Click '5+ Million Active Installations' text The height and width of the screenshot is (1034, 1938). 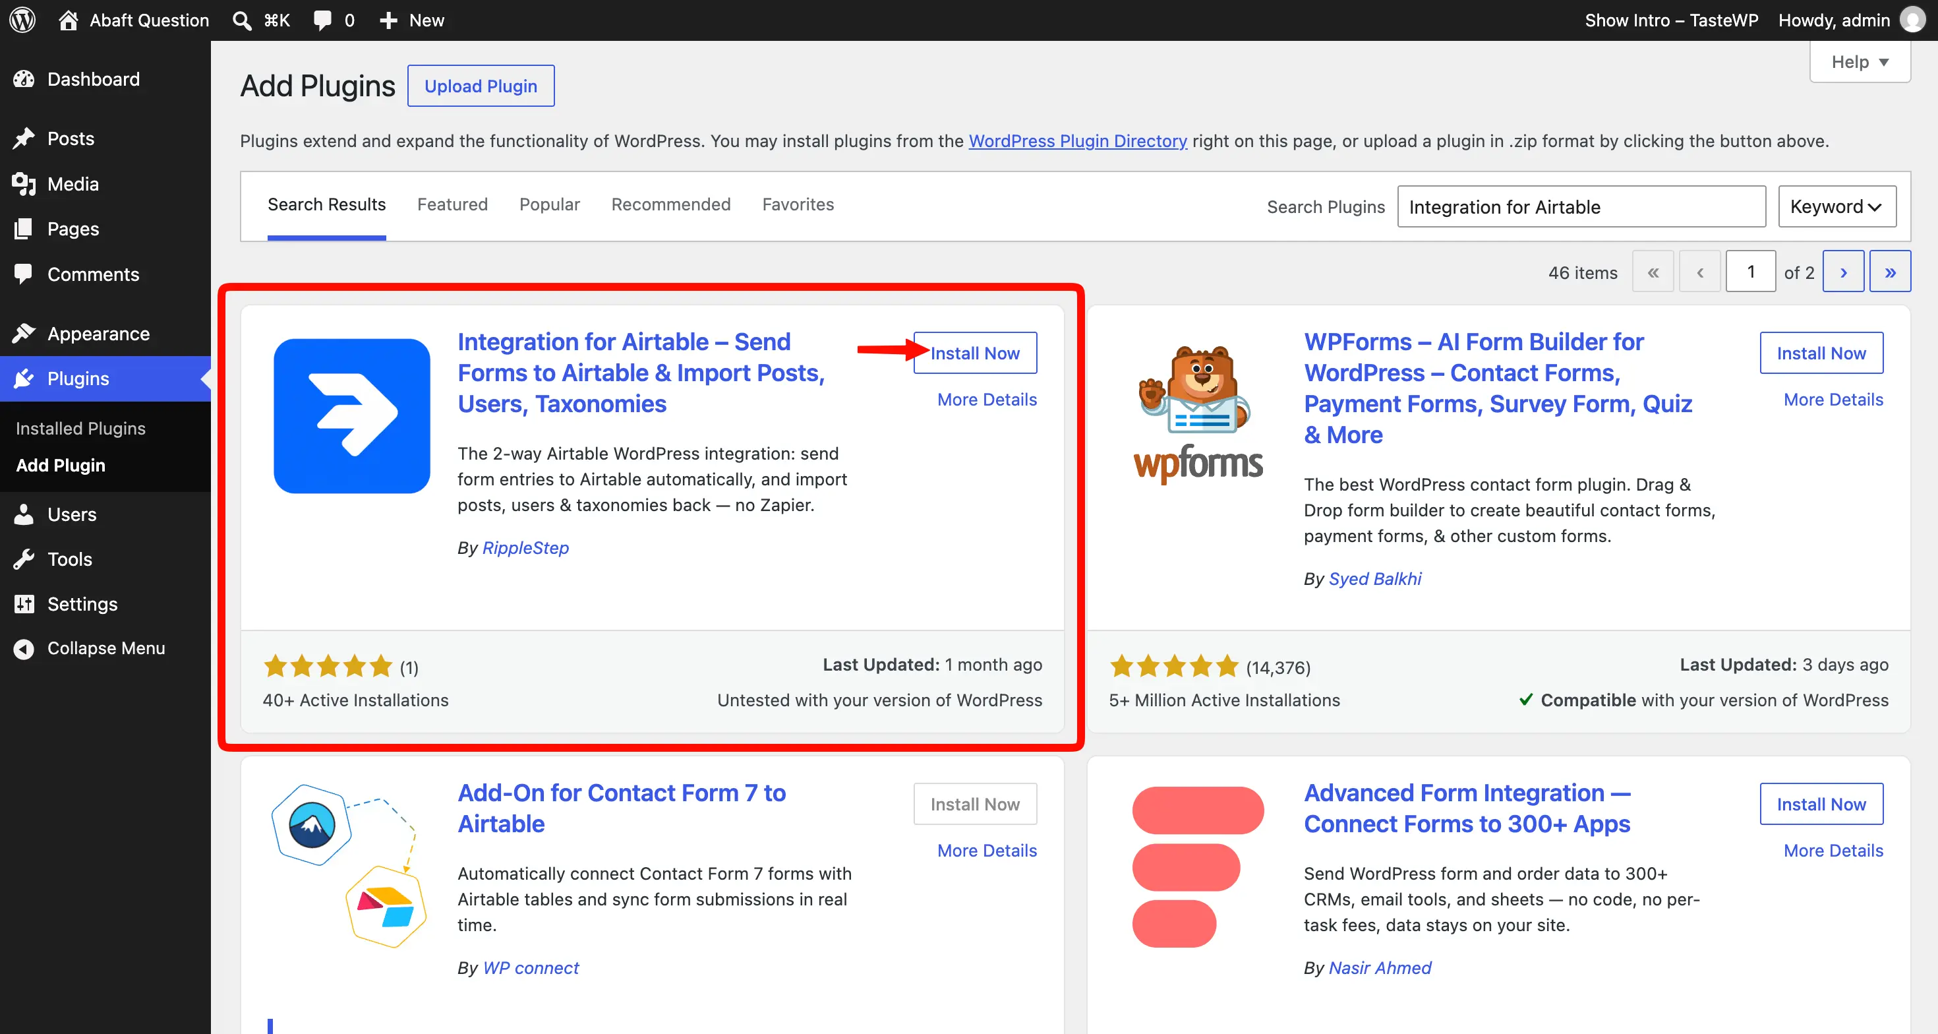[x=1223, y=700]
